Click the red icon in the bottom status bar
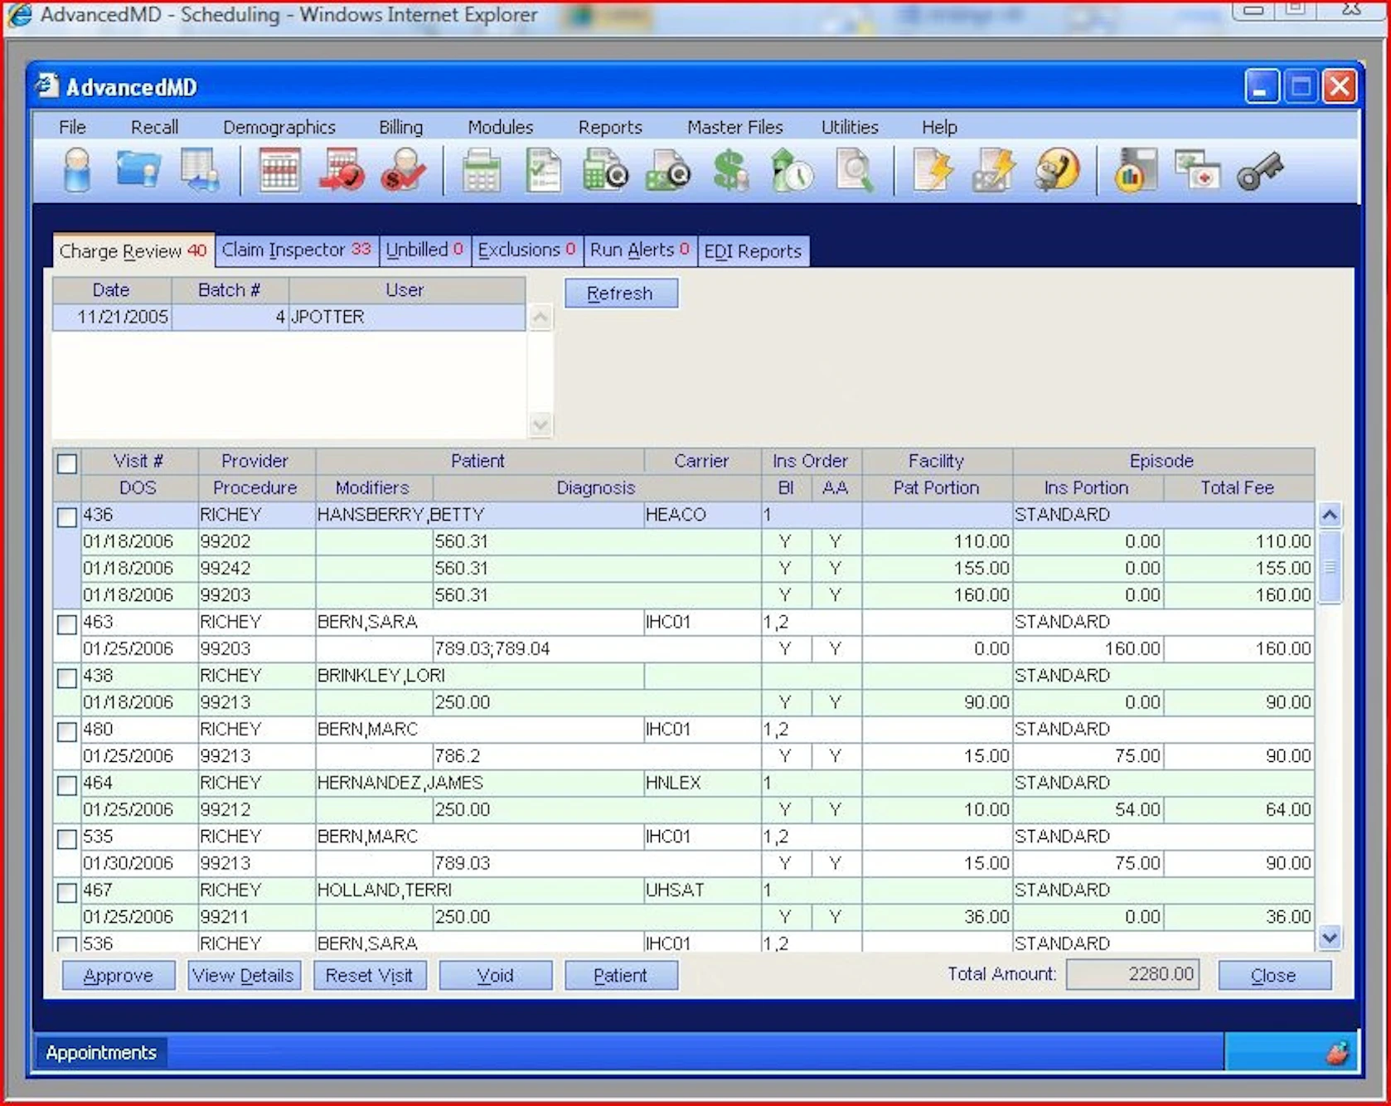Viewport: 1391px width, 1106px height. pos(1337,1053)
